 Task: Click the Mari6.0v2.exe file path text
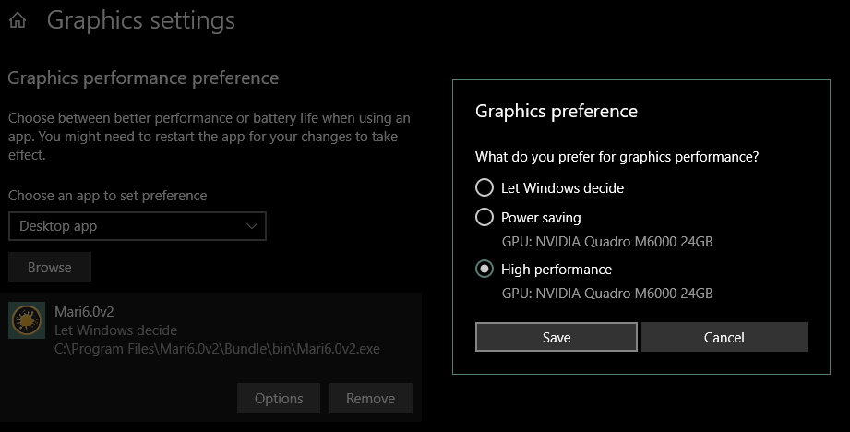(x=217, y=349)
